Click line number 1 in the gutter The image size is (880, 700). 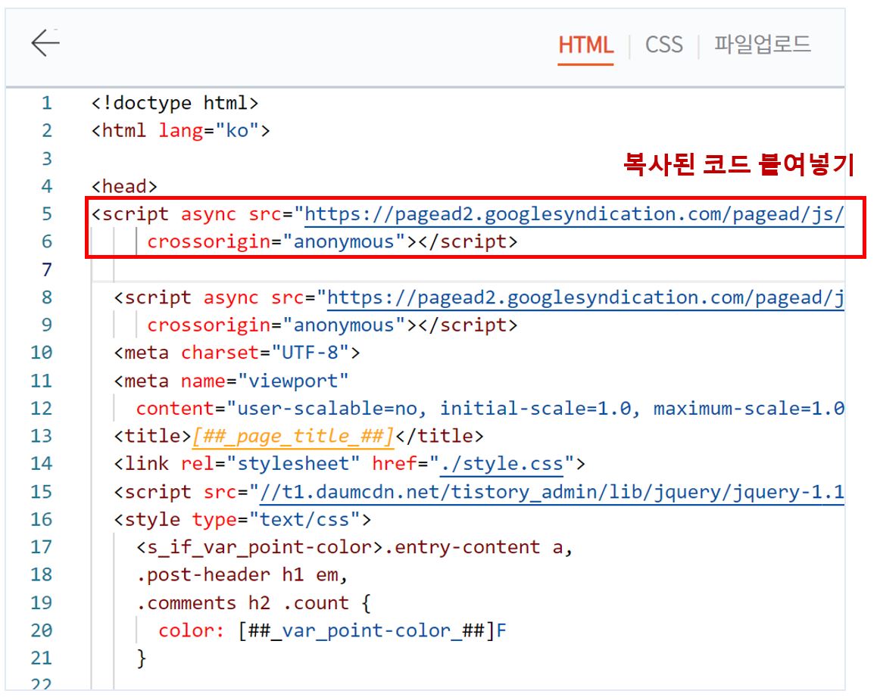(x=47, y=103)
